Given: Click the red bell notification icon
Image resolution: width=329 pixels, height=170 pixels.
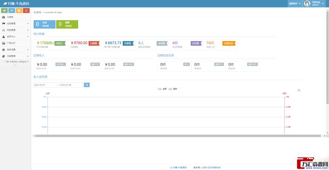Looking at the screenshot, I should click(x=26, y=11).
